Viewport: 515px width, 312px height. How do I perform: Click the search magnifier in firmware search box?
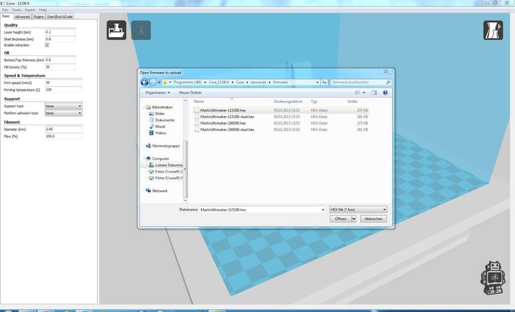point(388,82)
